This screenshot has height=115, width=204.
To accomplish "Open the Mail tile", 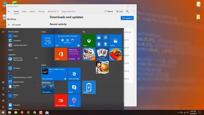I will (68, 41).
